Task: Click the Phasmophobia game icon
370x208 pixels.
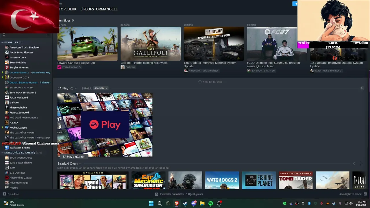Action: pyautogui.click(x=7, y=107)
